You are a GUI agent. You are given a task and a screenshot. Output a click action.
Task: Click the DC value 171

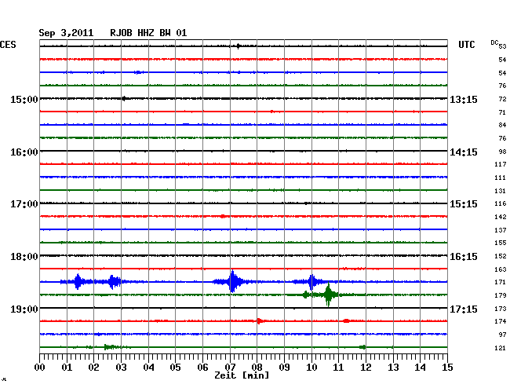[x=501, y=282]
